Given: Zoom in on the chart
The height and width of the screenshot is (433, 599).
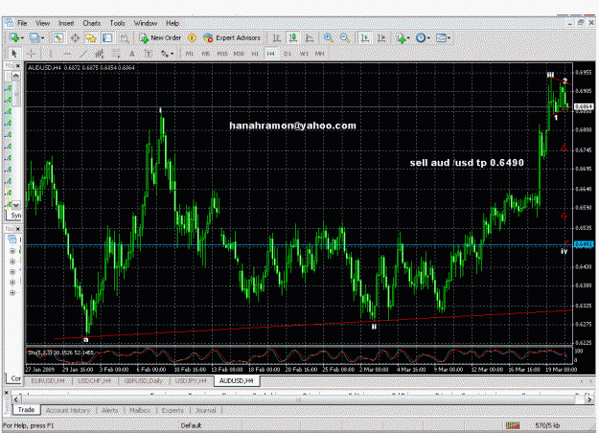Looking at the screenshot, I should [x=328, y=37].
